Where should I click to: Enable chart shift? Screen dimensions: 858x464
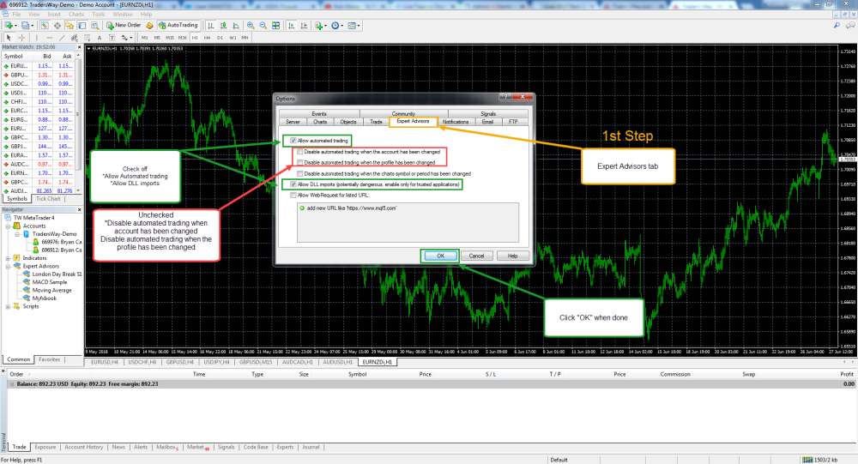(304, 25)
